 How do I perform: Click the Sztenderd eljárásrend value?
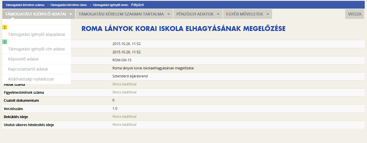click(130, 76)
